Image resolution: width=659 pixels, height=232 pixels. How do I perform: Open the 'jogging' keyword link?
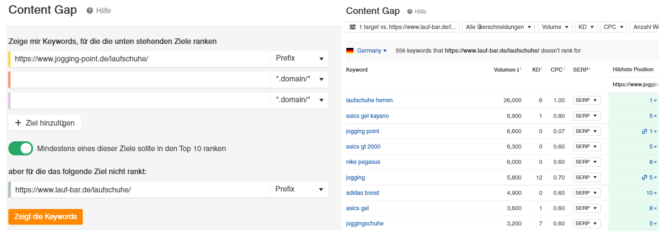coord(356,178)
